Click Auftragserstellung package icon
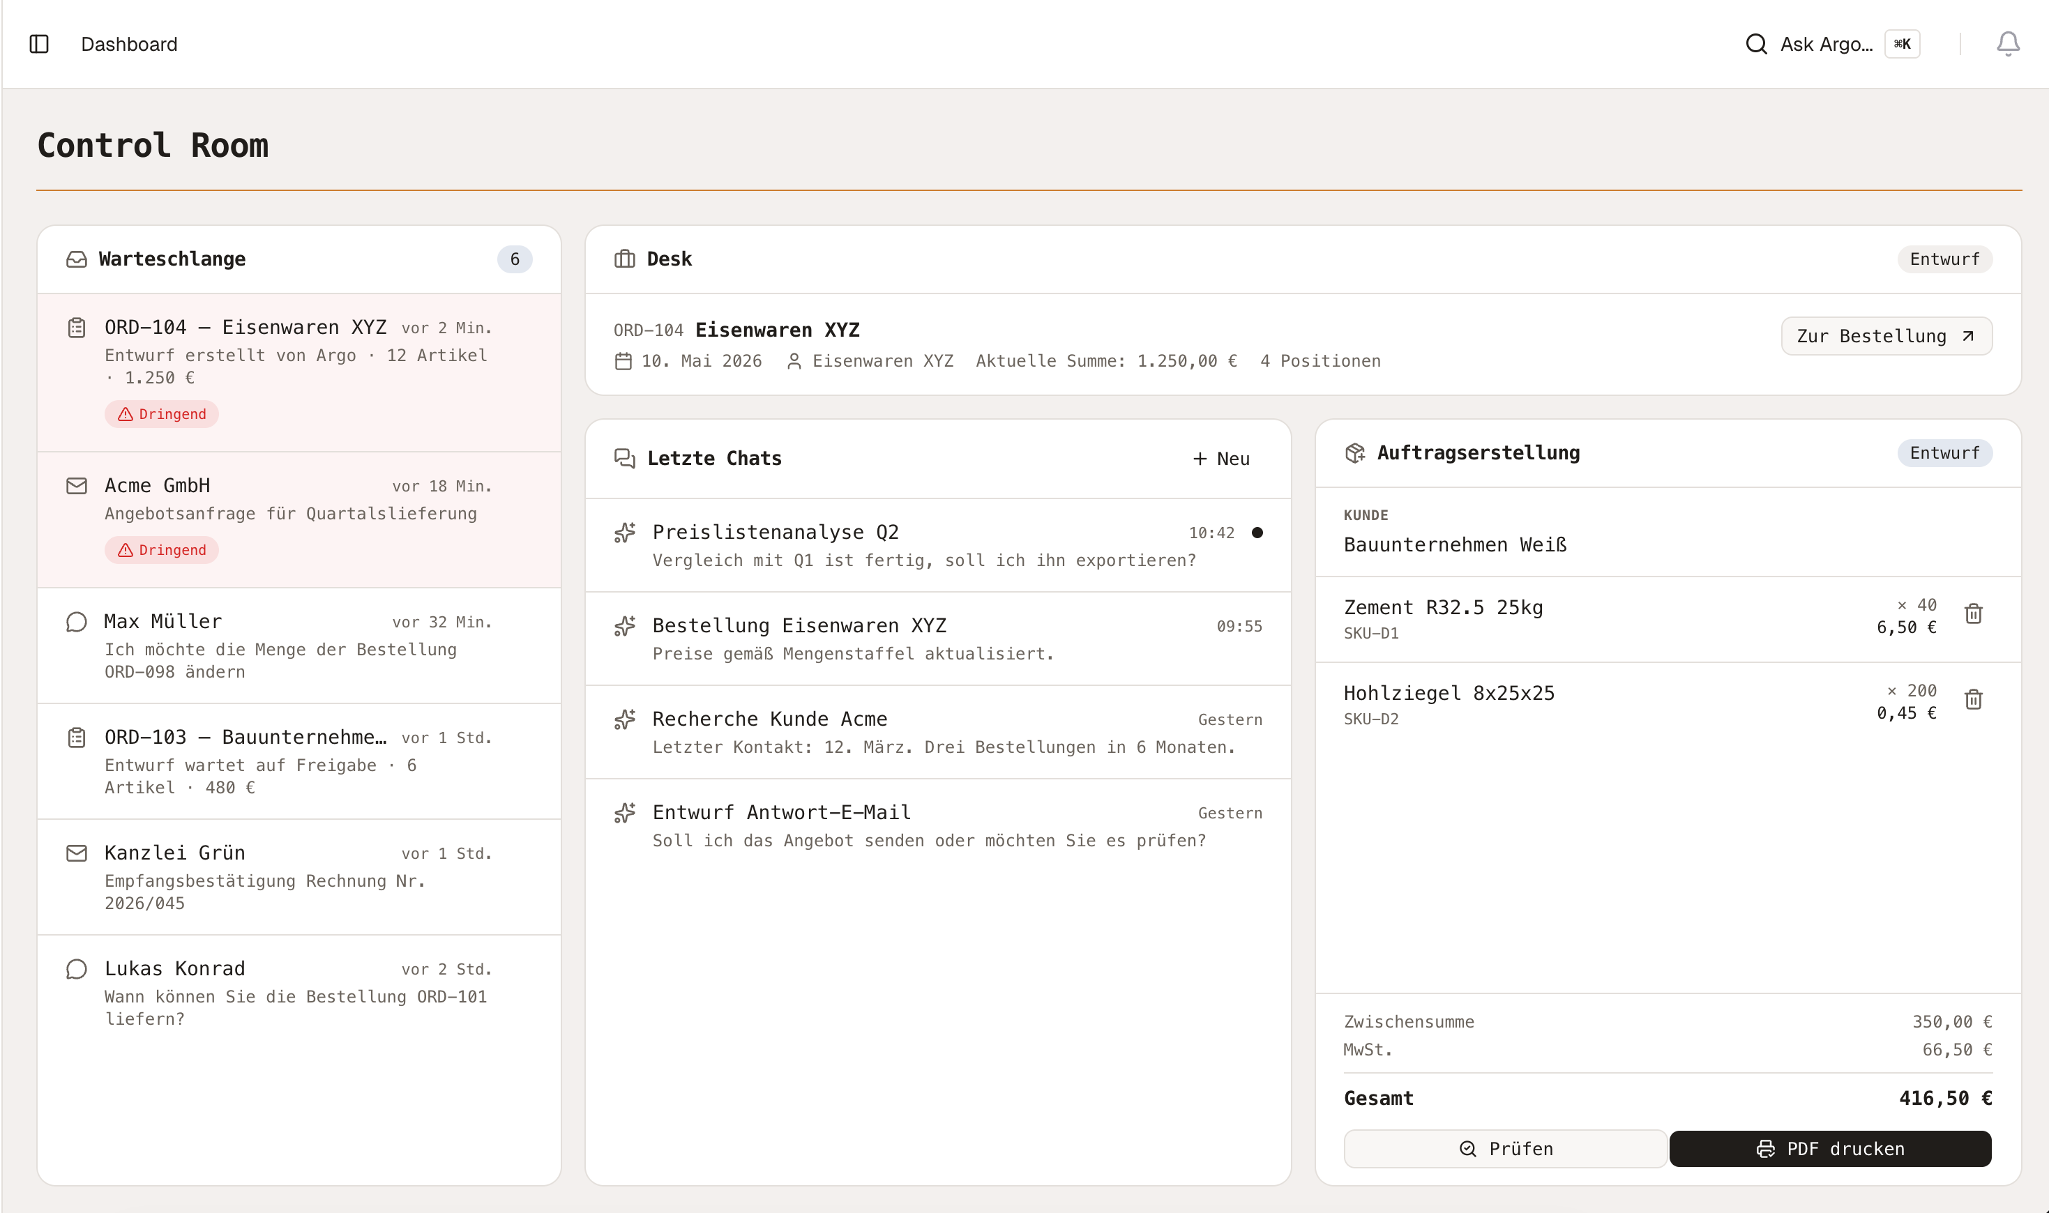The image size is (2049, 1213). pyautogui.click(x=1355, y=453)
